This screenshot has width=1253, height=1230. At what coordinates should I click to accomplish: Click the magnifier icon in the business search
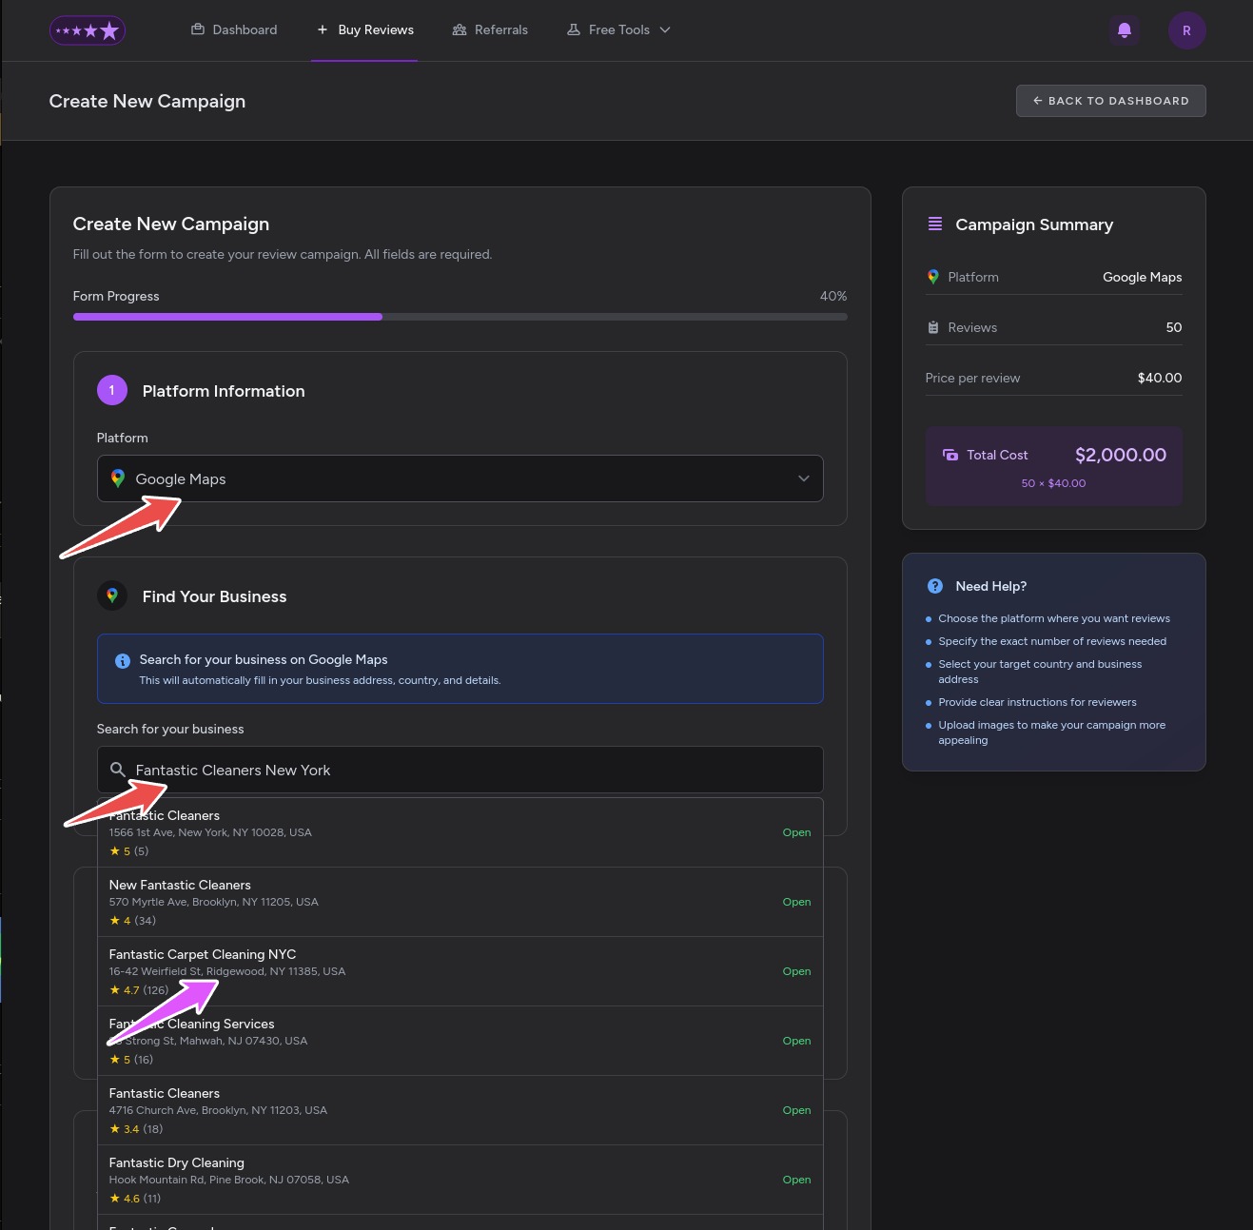[118, 770]
